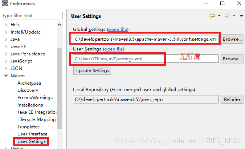This screenshot has height=149, width=245.
Task: Select Templates under Maven
Action: coord(29,127)
